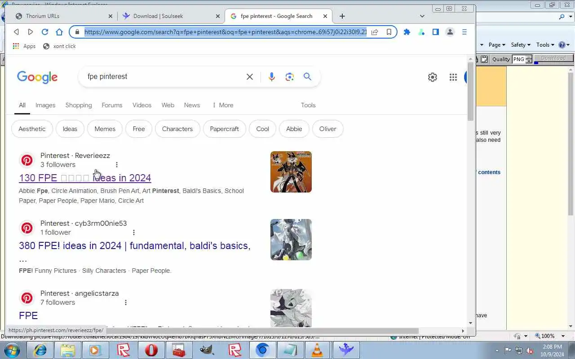The height and width of the screenshot is (359, 575).
Task: Bookmark this page icon in address bar
Action: point(389,32)
